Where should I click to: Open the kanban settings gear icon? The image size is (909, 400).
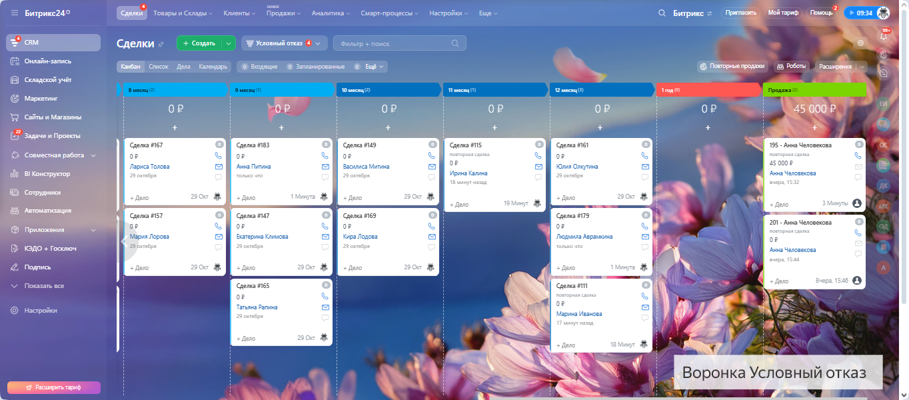pyautogui.click(x=861, y=43)
